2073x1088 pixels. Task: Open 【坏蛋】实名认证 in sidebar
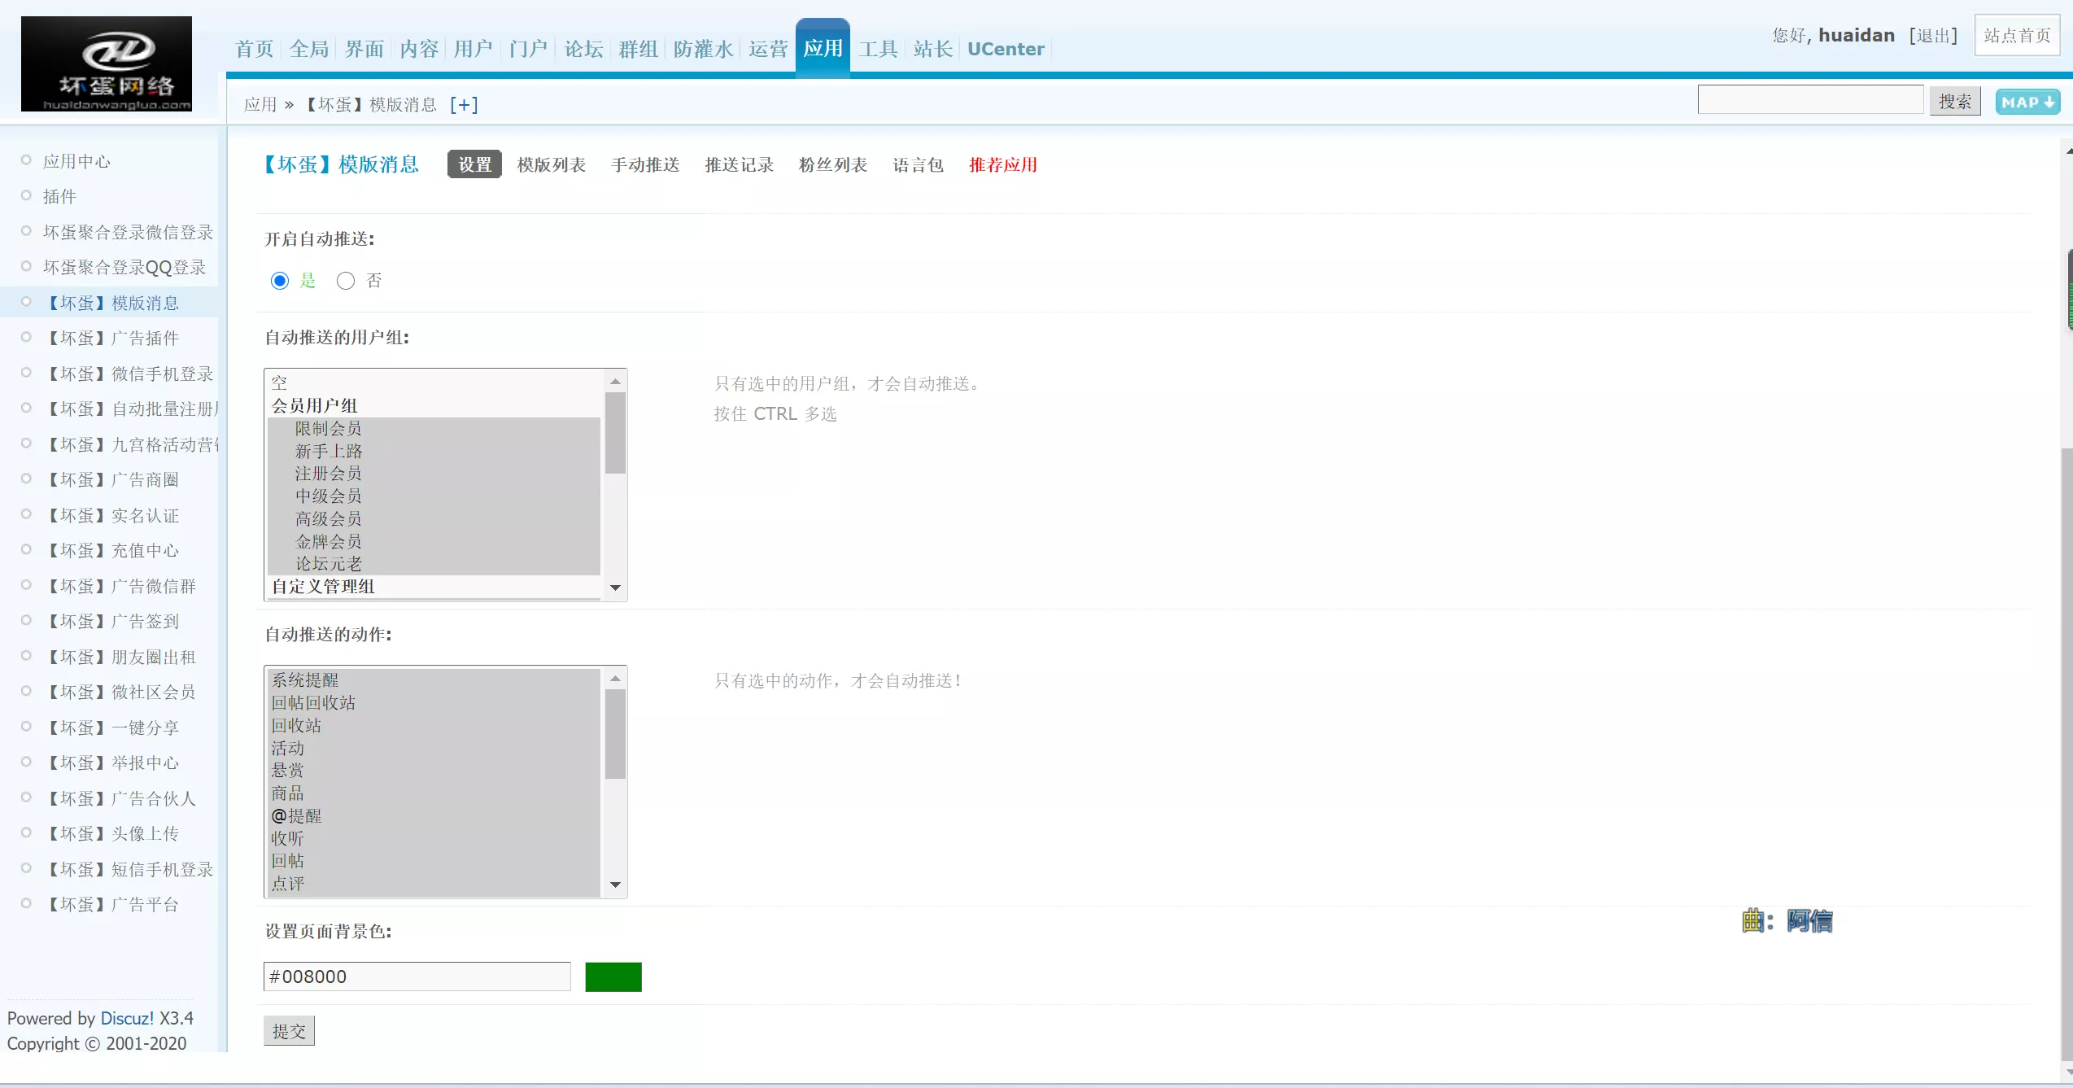click(112, 515)
